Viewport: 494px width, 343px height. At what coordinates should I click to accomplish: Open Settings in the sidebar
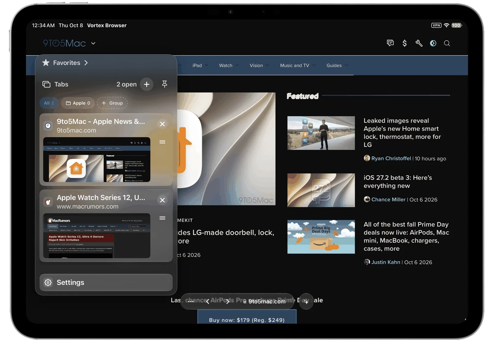pyautogui.click(x=106, y=283)
